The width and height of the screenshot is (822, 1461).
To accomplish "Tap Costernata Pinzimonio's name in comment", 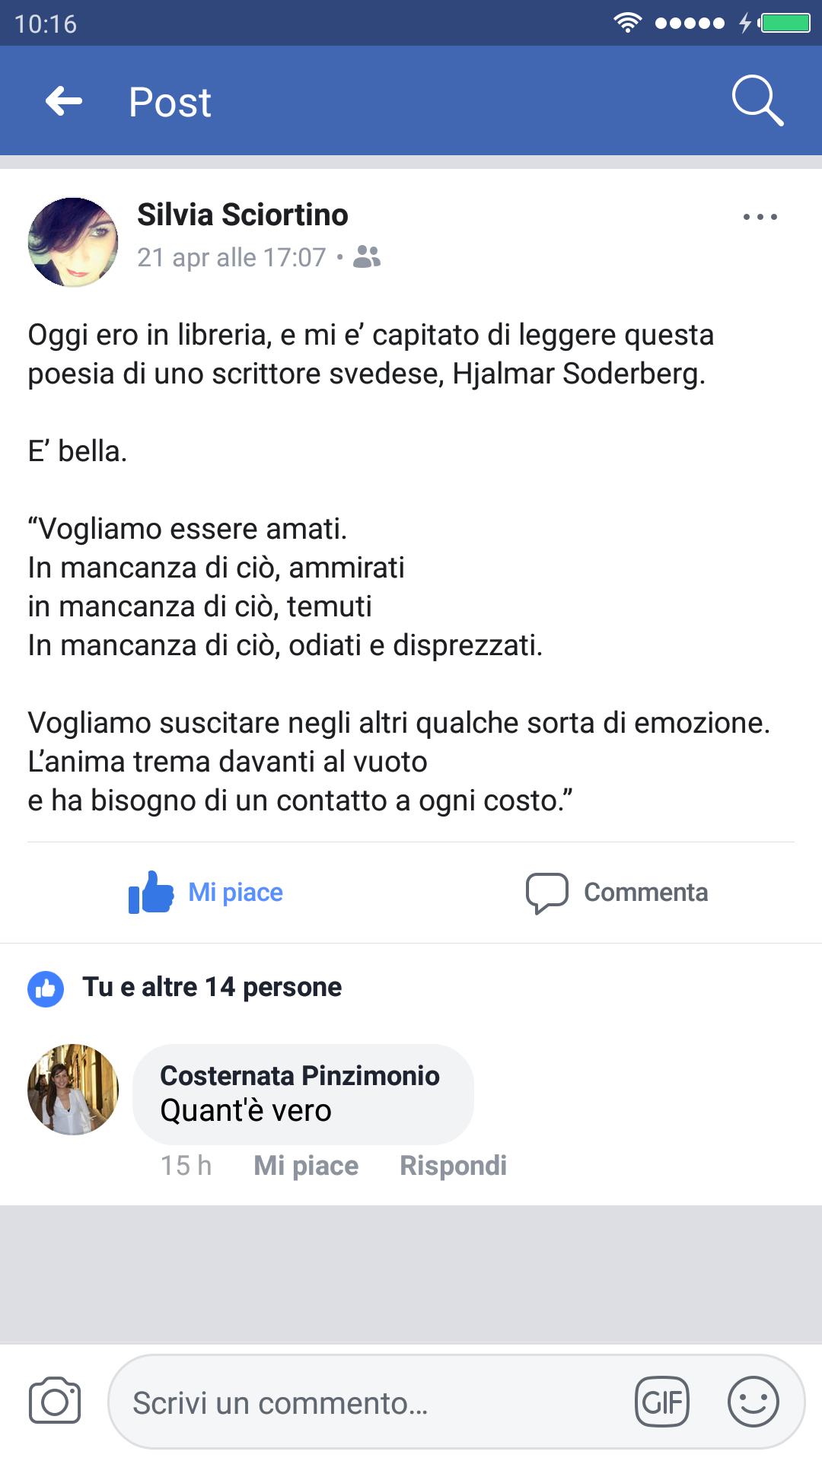I will pos(300,1076).
